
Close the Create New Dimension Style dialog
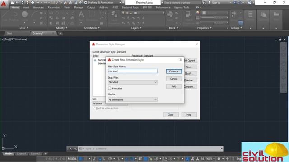pos(181,60)
